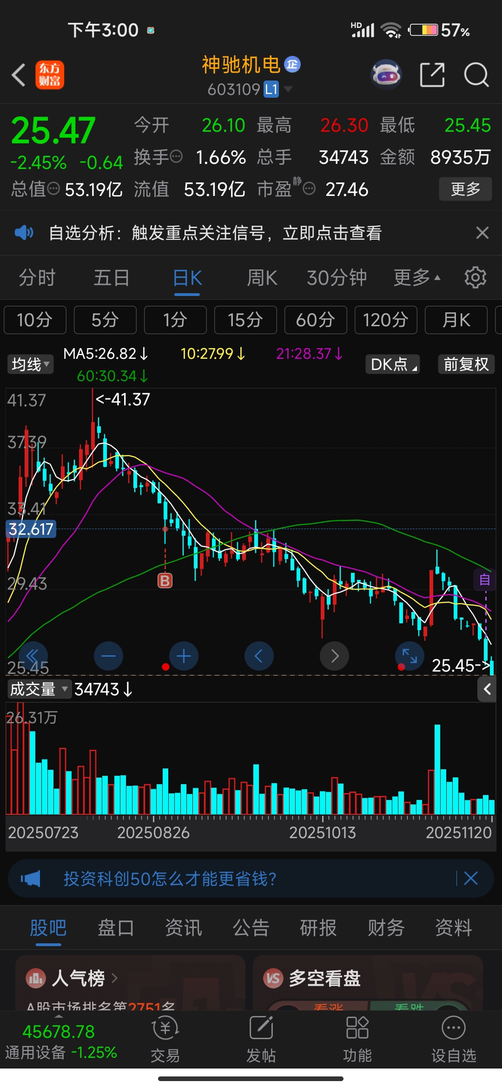Screen dimensions: 502x1089
Task: Open the 资讯 tab
Action: 184,928
